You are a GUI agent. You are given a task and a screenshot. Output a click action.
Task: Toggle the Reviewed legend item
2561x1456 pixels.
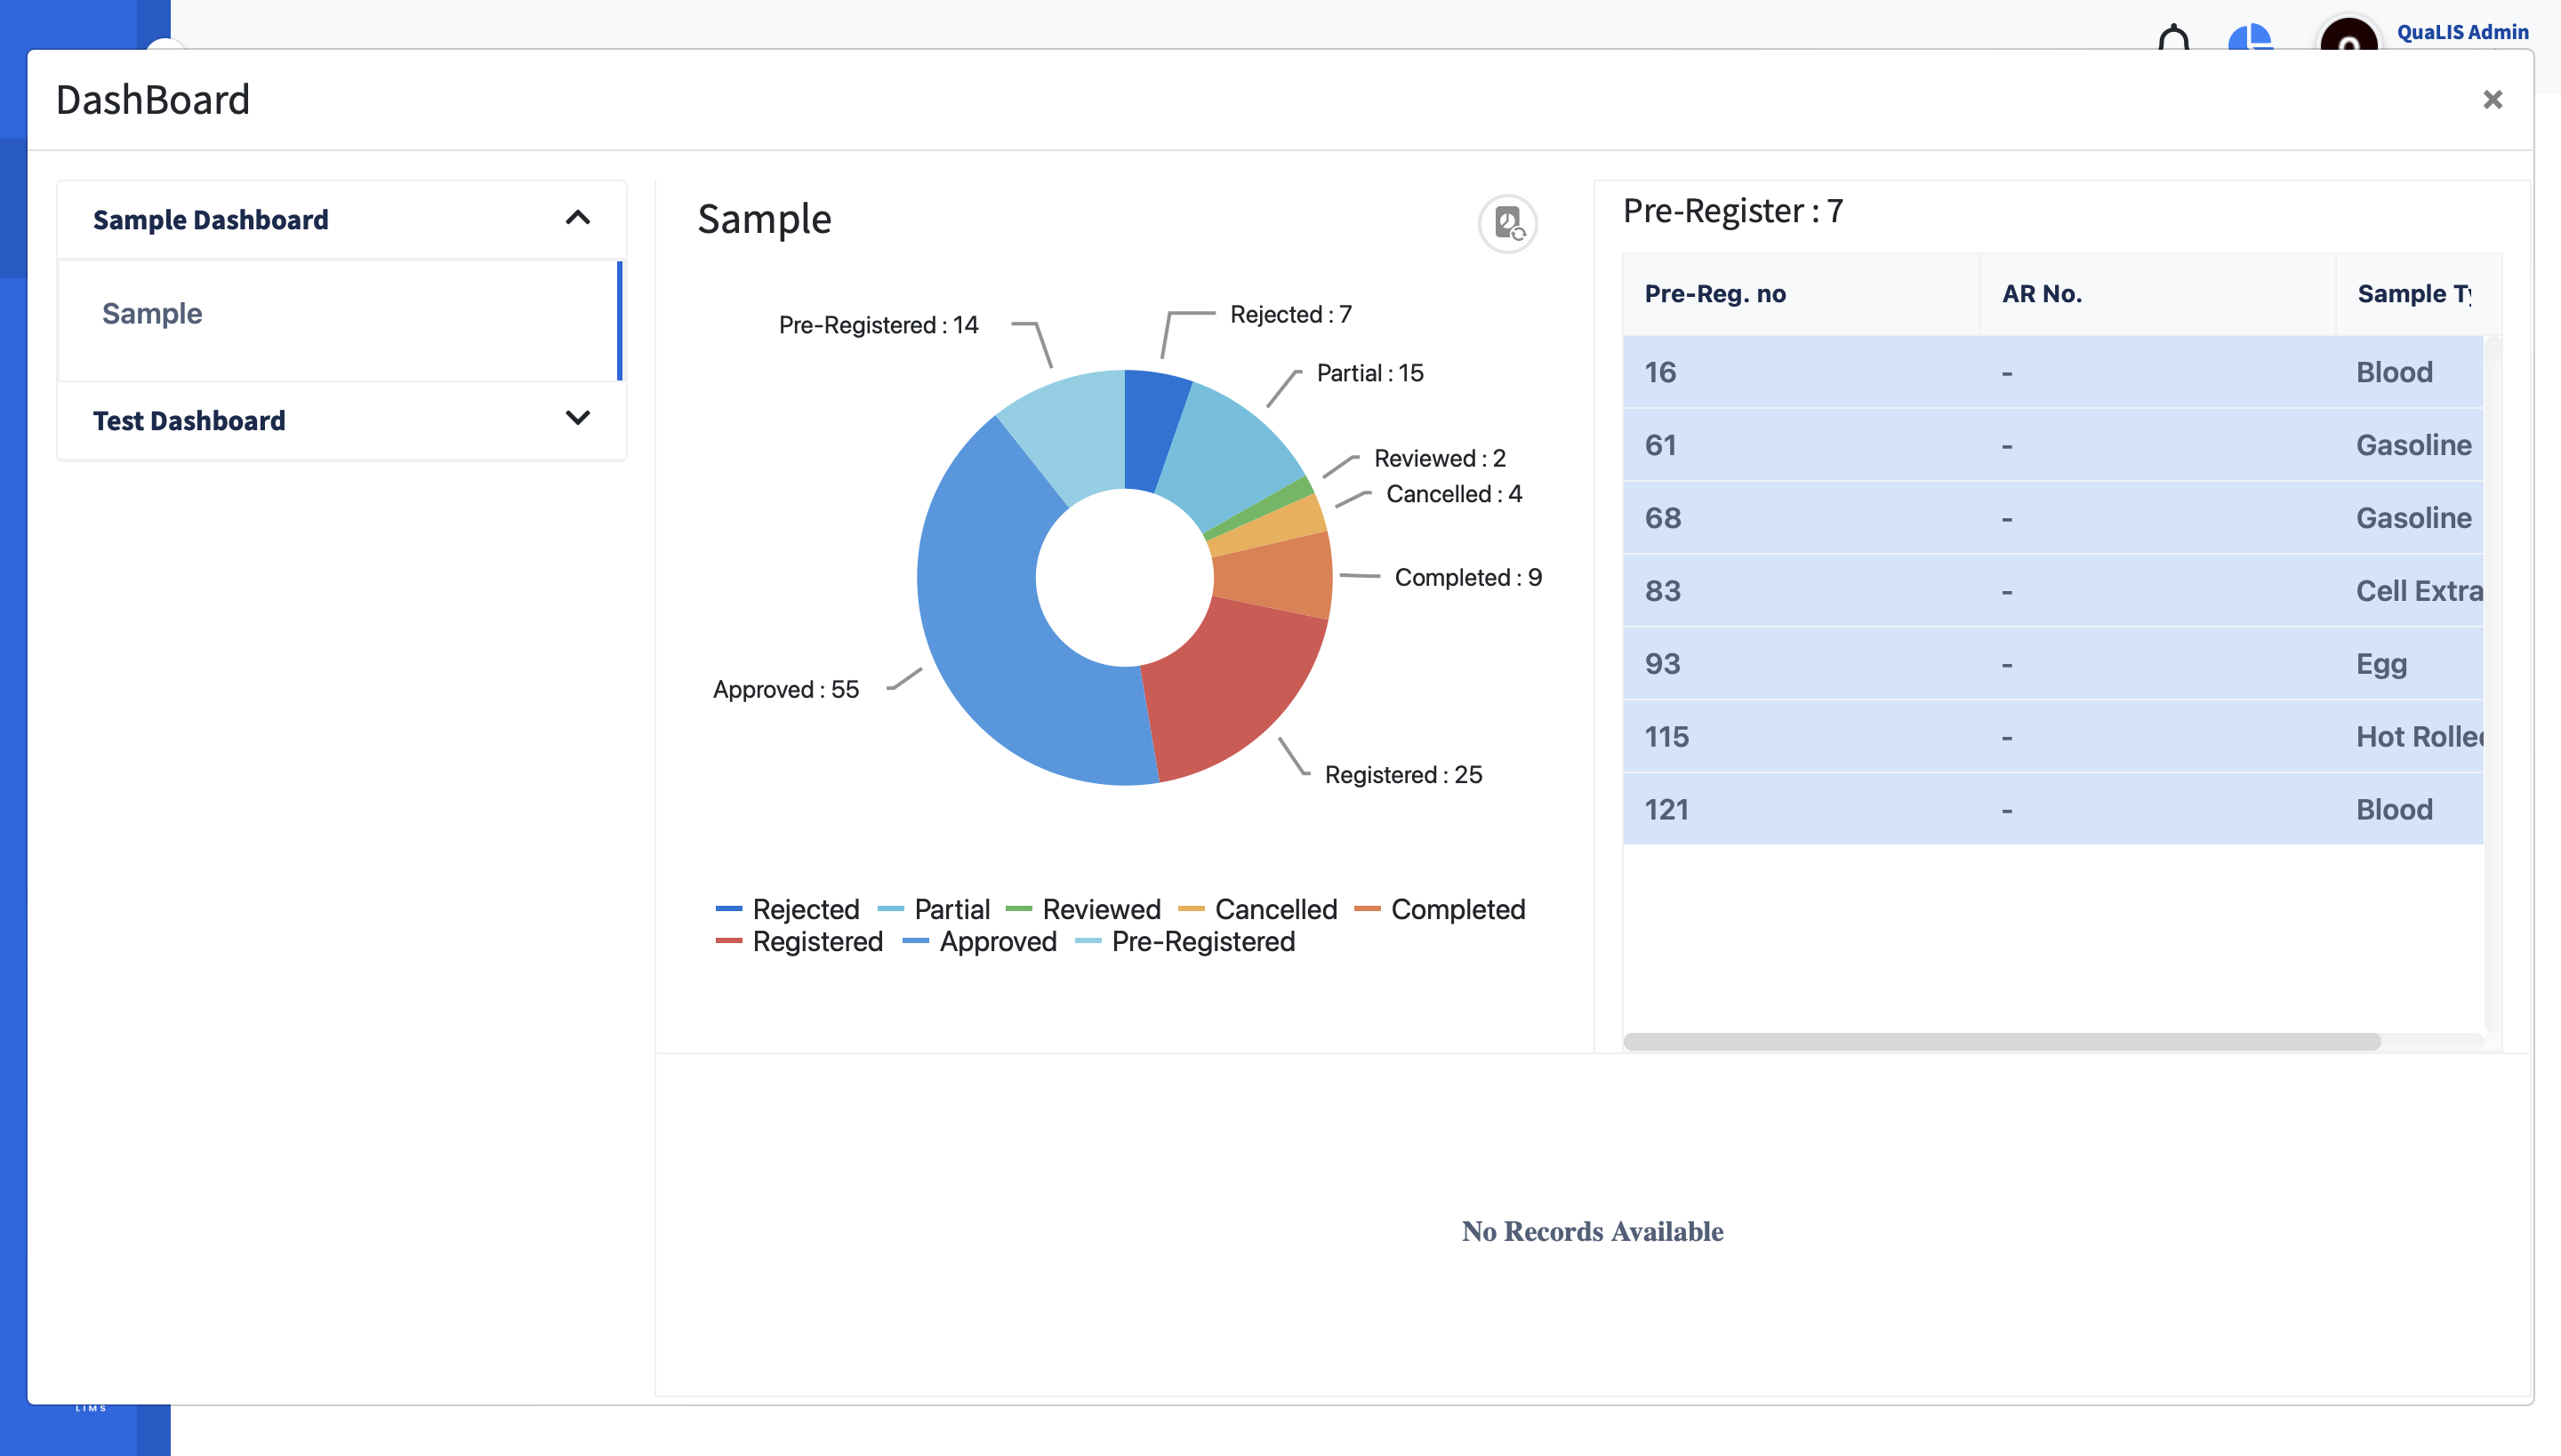(x=1101, y=909)
